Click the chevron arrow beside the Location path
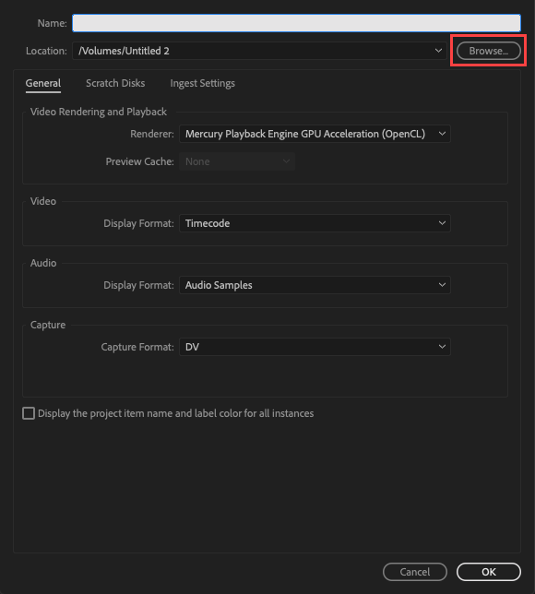This screenshot has width=535, height=594. coord(438,51)
